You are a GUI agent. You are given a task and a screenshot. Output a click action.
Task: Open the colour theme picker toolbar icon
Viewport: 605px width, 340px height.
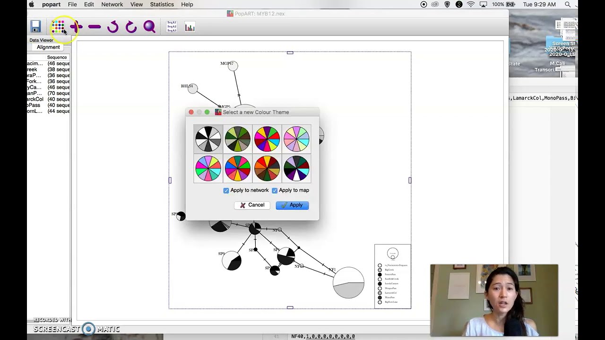pos(58,26)
